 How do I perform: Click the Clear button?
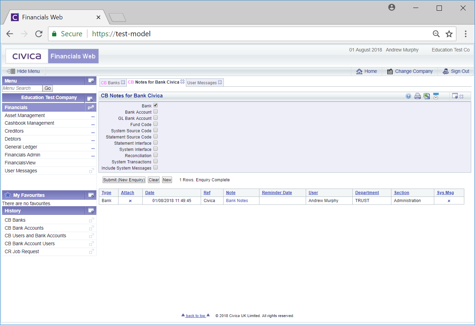pyautogui.click(x=154, y=180)
